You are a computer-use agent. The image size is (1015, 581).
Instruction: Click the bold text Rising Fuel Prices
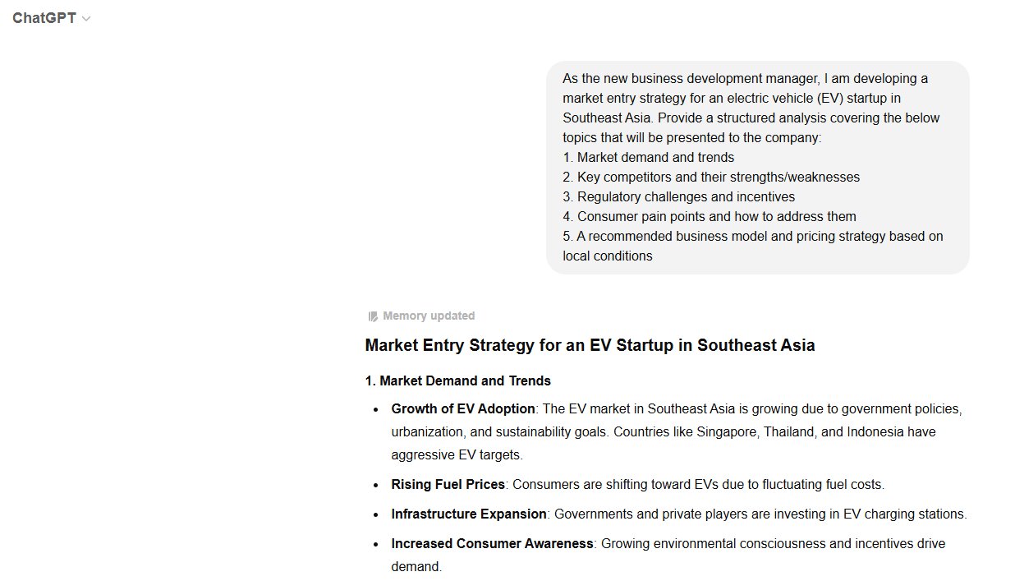pyautogui.click(x=448, y=484)
